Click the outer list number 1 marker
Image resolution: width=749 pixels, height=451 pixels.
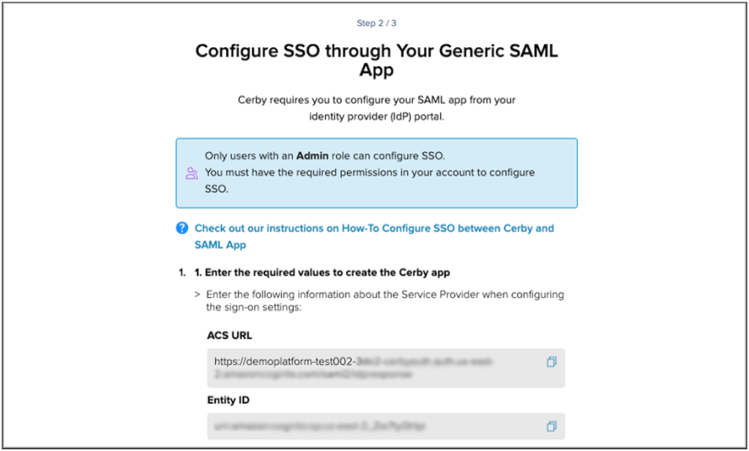tap(181, 273)
